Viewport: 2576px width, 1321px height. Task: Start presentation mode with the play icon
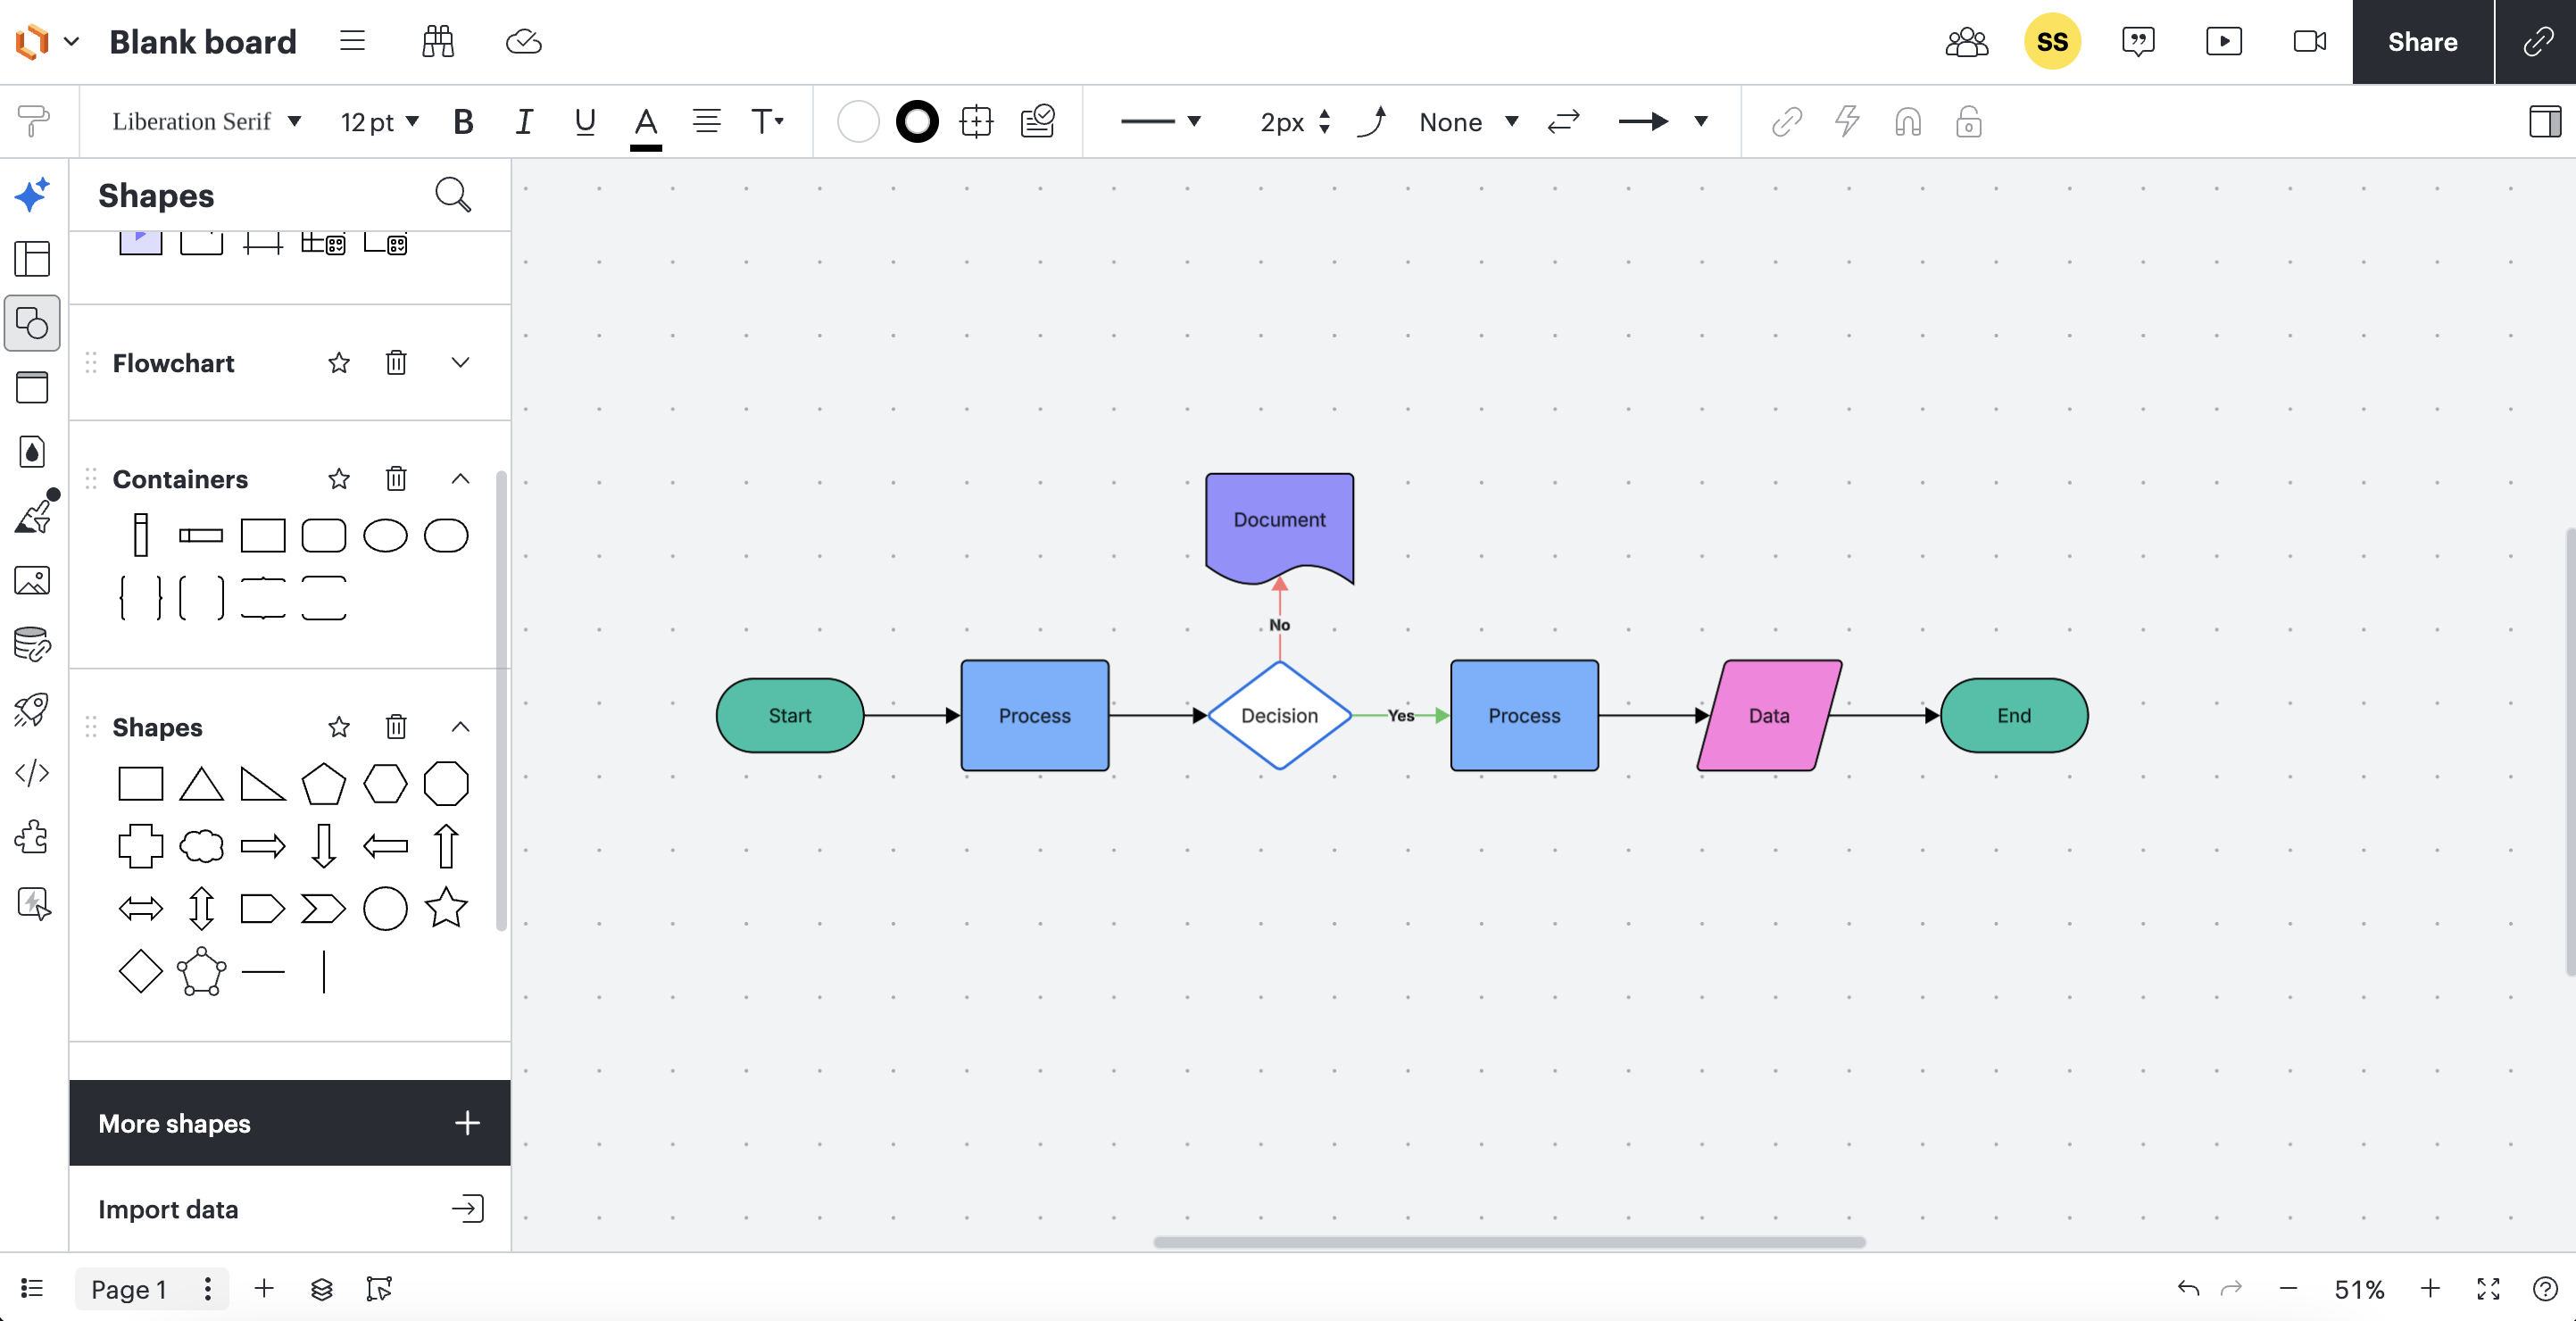tap(2223, 41)
